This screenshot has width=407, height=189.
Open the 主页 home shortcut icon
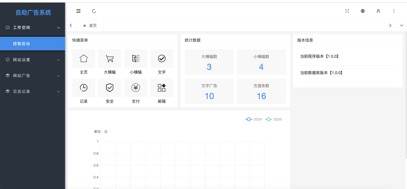coord(83,59)
